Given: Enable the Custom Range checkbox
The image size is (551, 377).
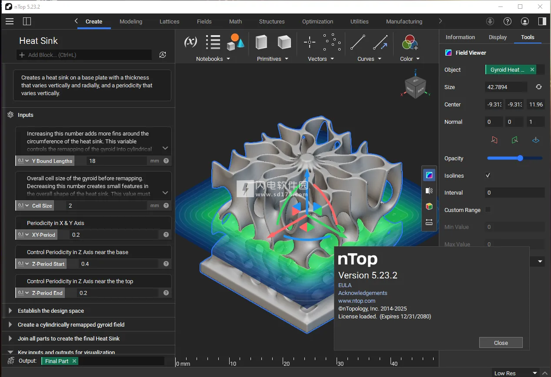Looking at the screenshot, I should [488, 210].
